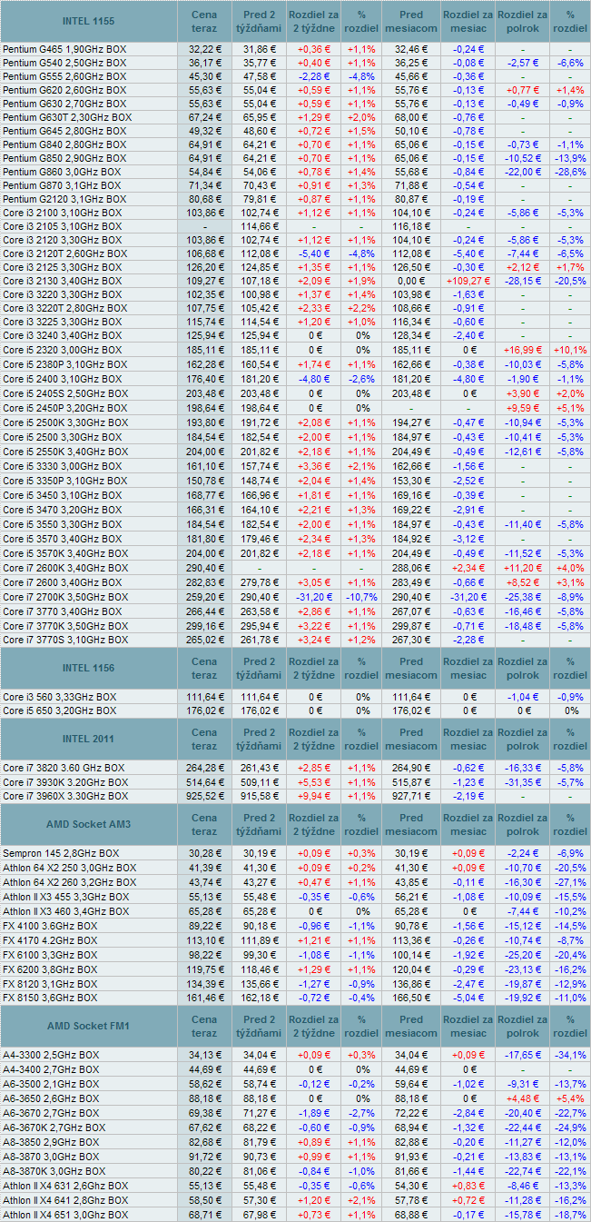The image size is (591, 1222).
Task: Click the AMD Socket FM1 section header
Action: (x=88, y=1026)
